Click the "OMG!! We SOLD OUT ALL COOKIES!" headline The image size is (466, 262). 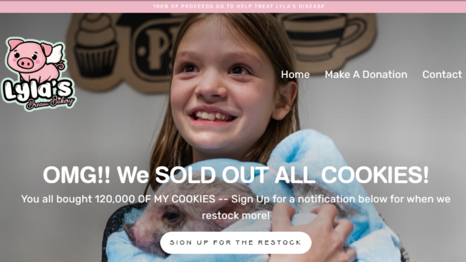(236, 175)
